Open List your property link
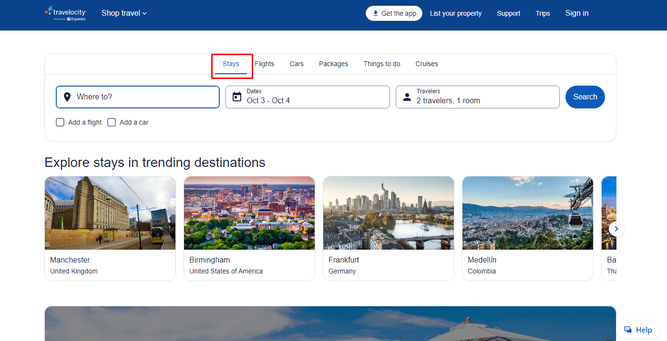 click(456, 13)
